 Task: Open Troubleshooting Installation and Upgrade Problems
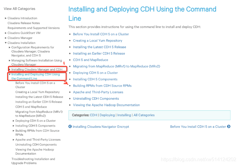coord(33,161)
